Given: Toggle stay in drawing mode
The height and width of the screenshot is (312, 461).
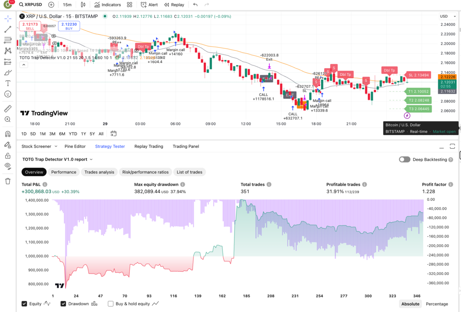Looking at the screenshot, I should (8, 145).
